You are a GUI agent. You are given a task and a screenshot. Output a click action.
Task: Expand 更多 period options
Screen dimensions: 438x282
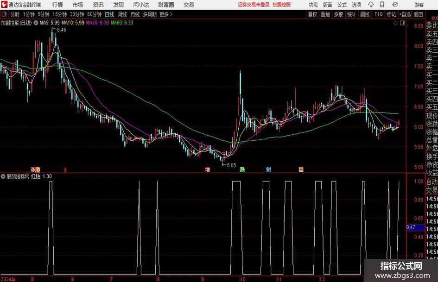[166, 14]
